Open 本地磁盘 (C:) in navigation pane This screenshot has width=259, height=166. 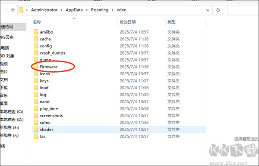[x=12, y=111]
